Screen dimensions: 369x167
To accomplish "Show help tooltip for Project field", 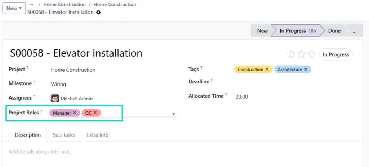I will [27, 68].
